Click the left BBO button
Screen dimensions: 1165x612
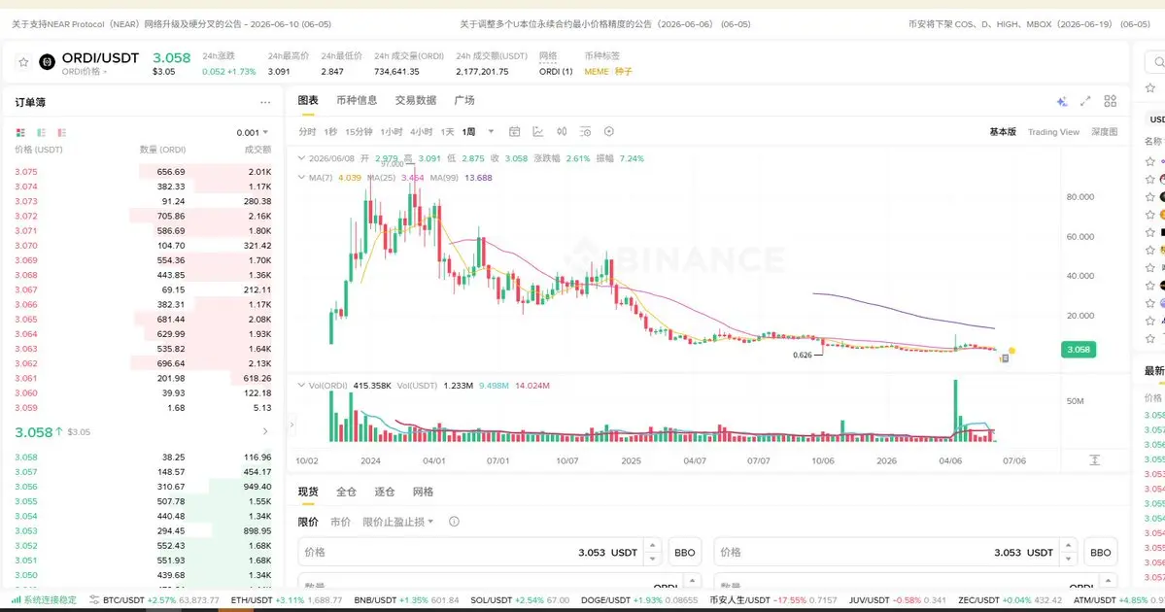(x=684, y=553)
